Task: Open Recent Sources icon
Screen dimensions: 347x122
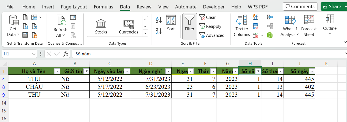Action: click(35, 26)
